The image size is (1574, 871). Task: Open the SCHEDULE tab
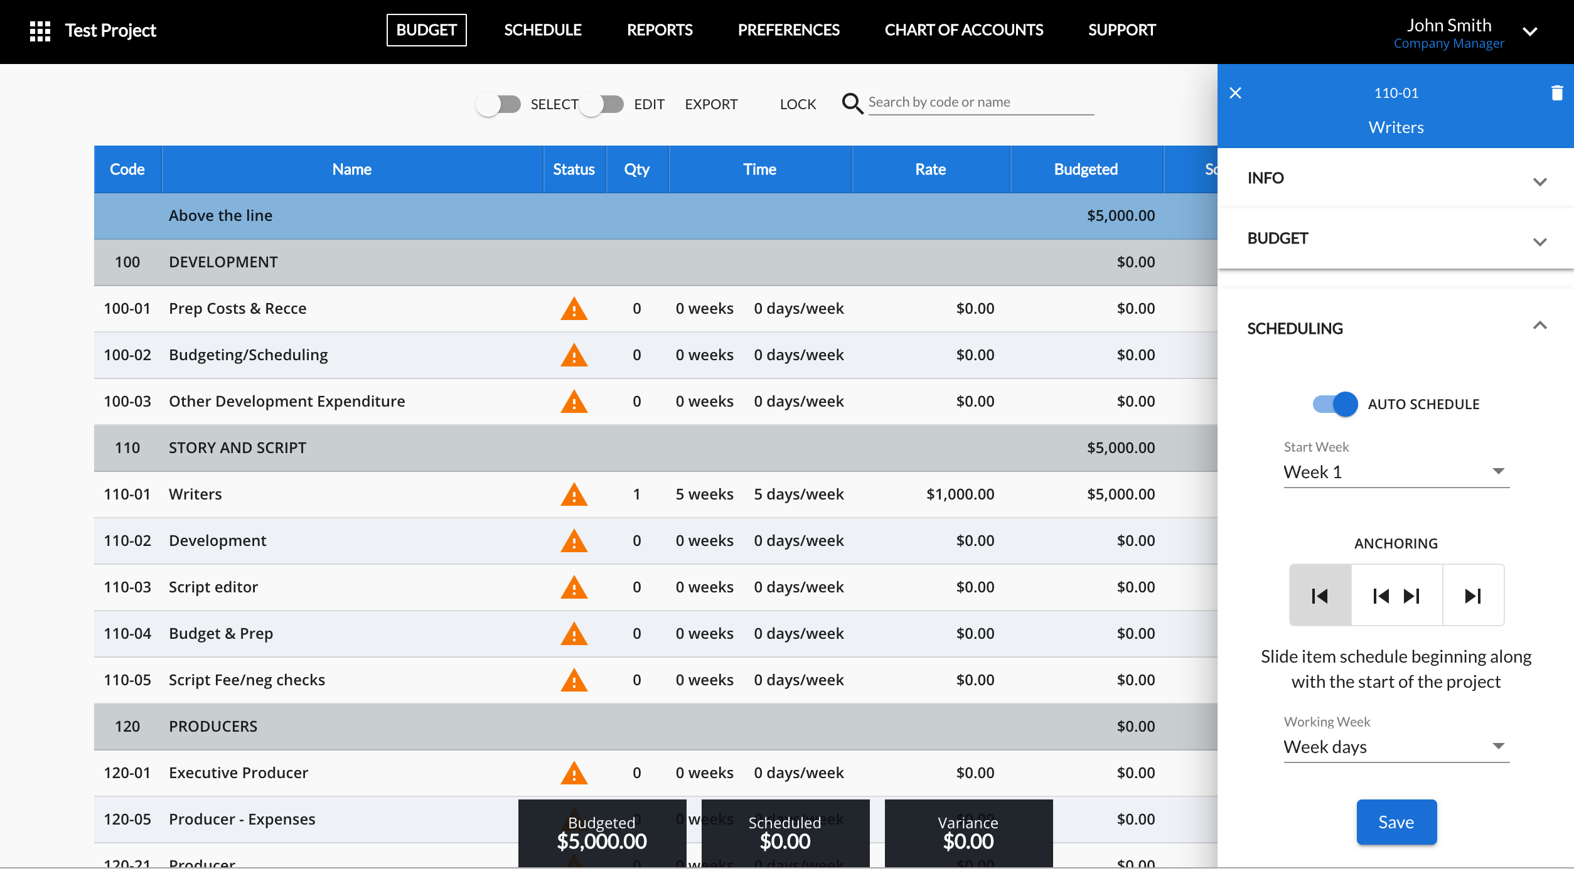tap(542, 30)
